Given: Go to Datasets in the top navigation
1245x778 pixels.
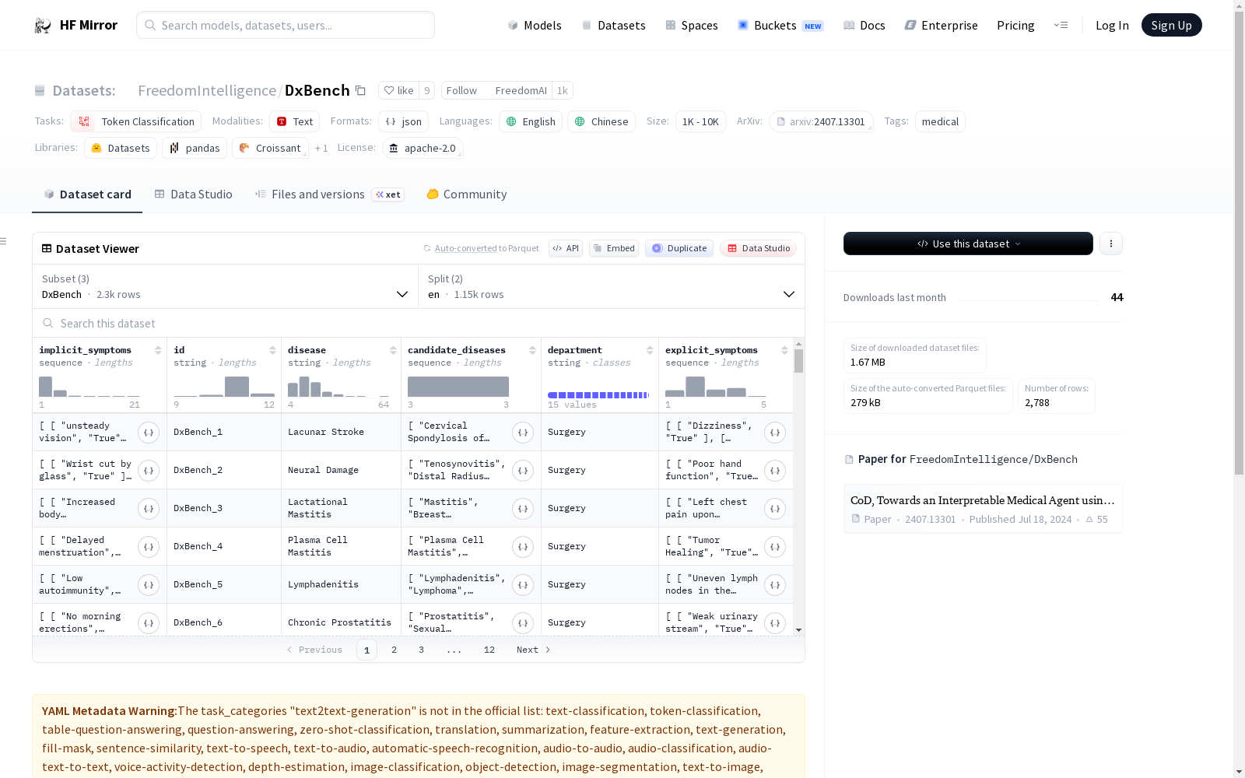Looking at the screenshot, I should pos(613,26).
